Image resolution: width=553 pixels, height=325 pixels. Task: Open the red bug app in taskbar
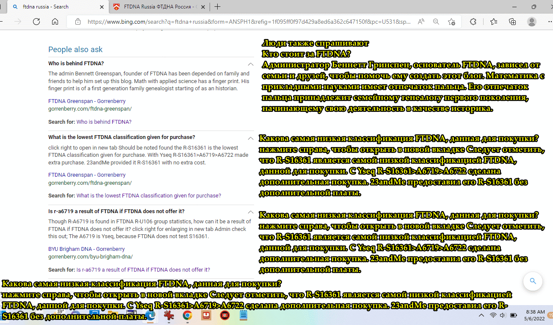[x=169, y=315]
